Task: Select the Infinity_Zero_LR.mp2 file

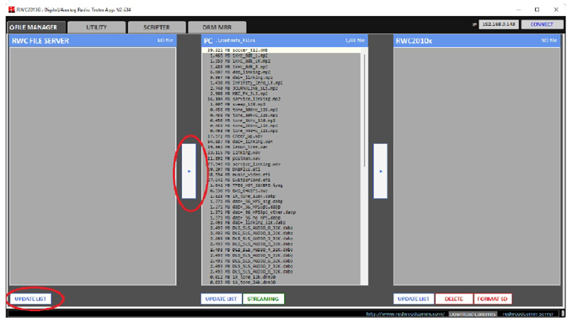Action: click(x=281, y=83)
